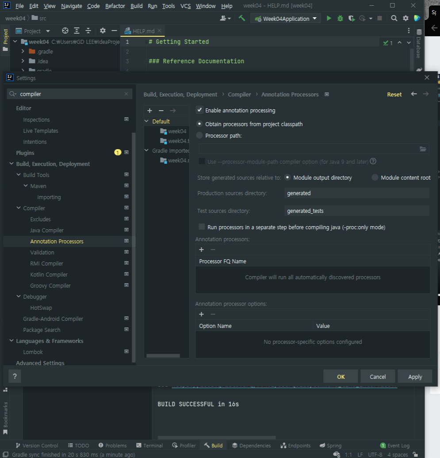
Task: Select Validation under Compiler settings
Action: (x=42, y=252)
